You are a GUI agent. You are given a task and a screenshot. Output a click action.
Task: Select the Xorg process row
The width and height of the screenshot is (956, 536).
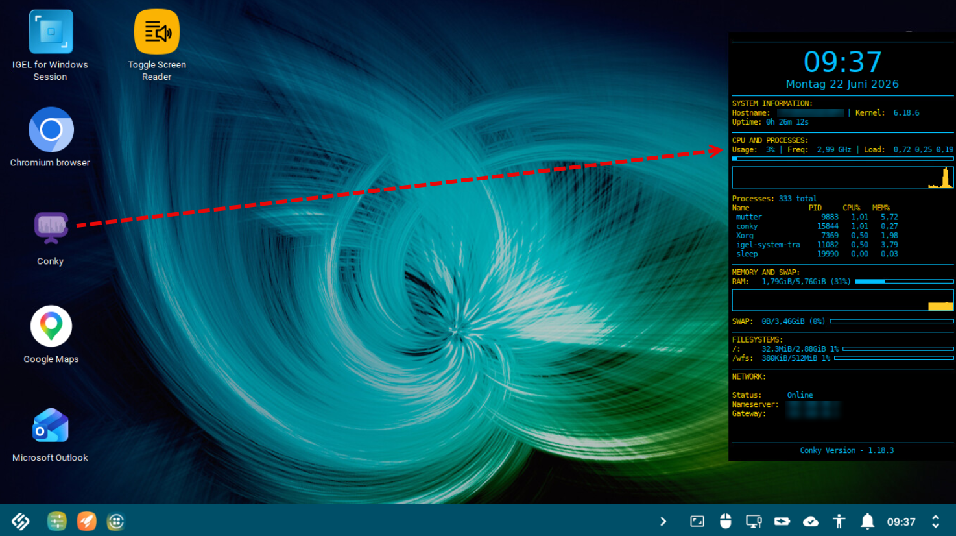817,236
